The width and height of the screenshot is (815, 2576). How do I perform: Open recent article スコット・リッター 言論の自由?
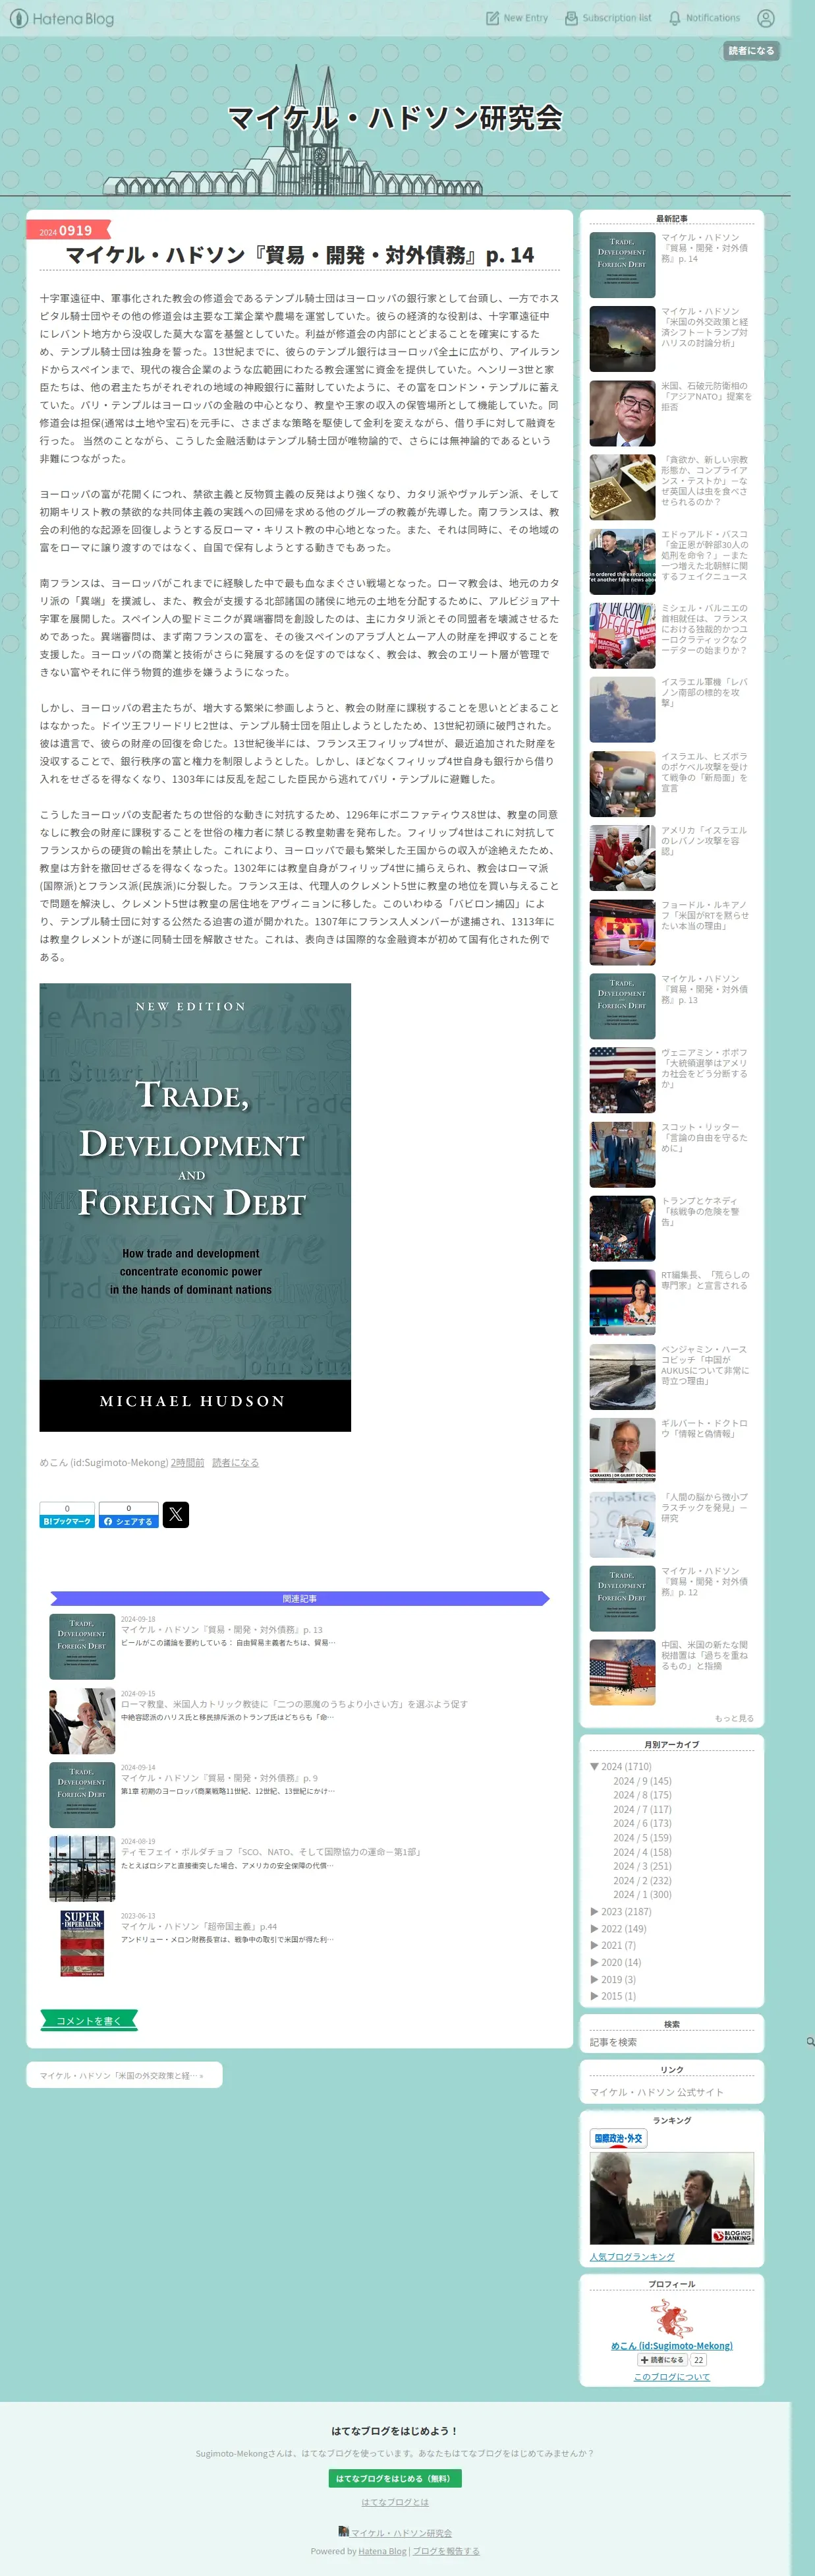coord(705,1137)
